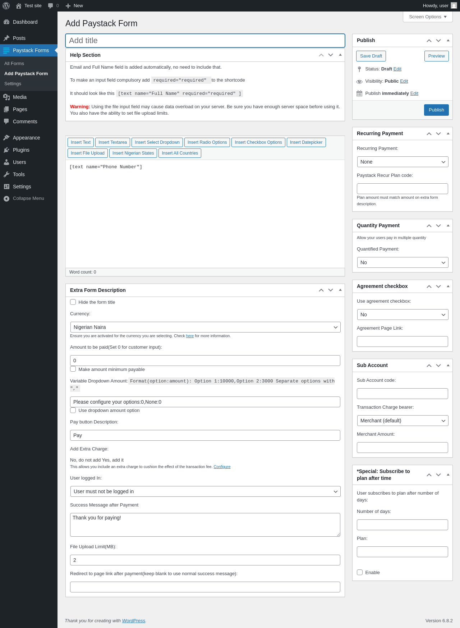Click the Media icon in sidebar

click(6, 97)
